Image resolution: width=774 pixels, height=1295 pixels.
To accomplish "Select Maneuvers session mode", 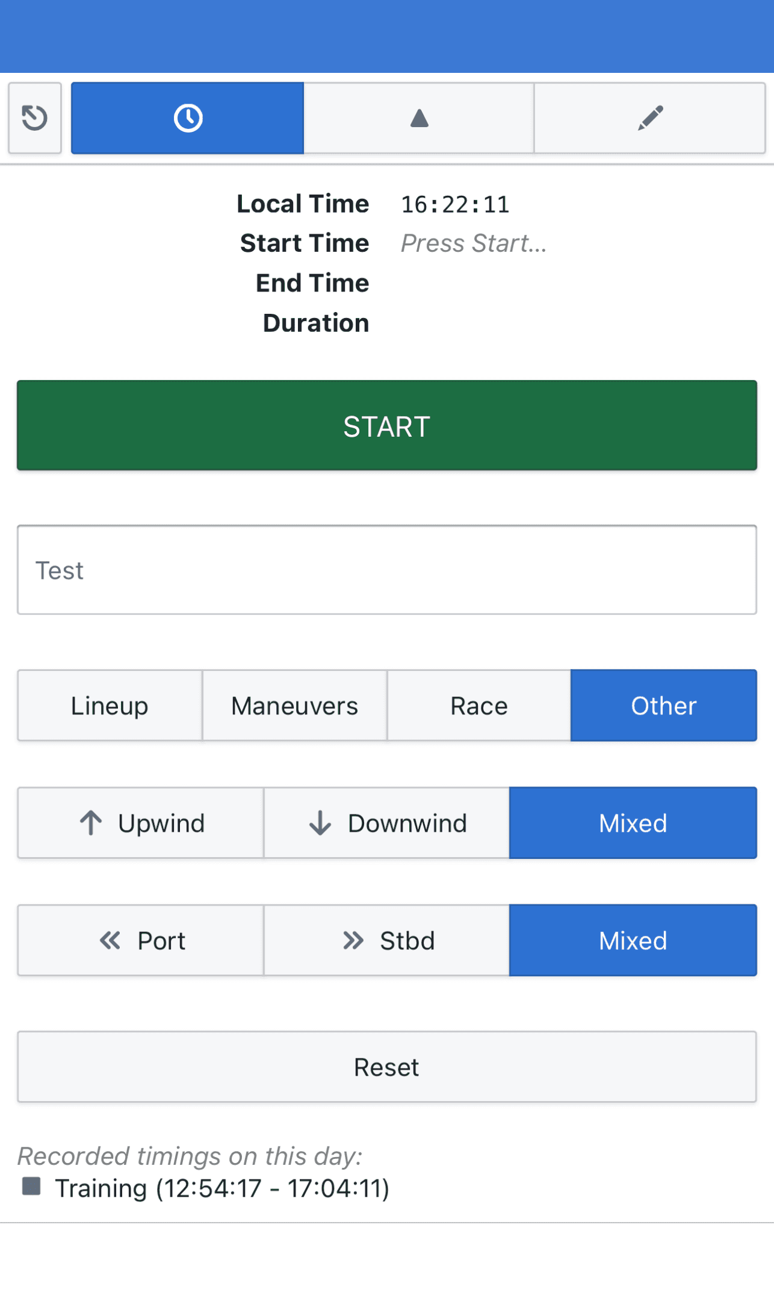I will [x=294, y=705].
